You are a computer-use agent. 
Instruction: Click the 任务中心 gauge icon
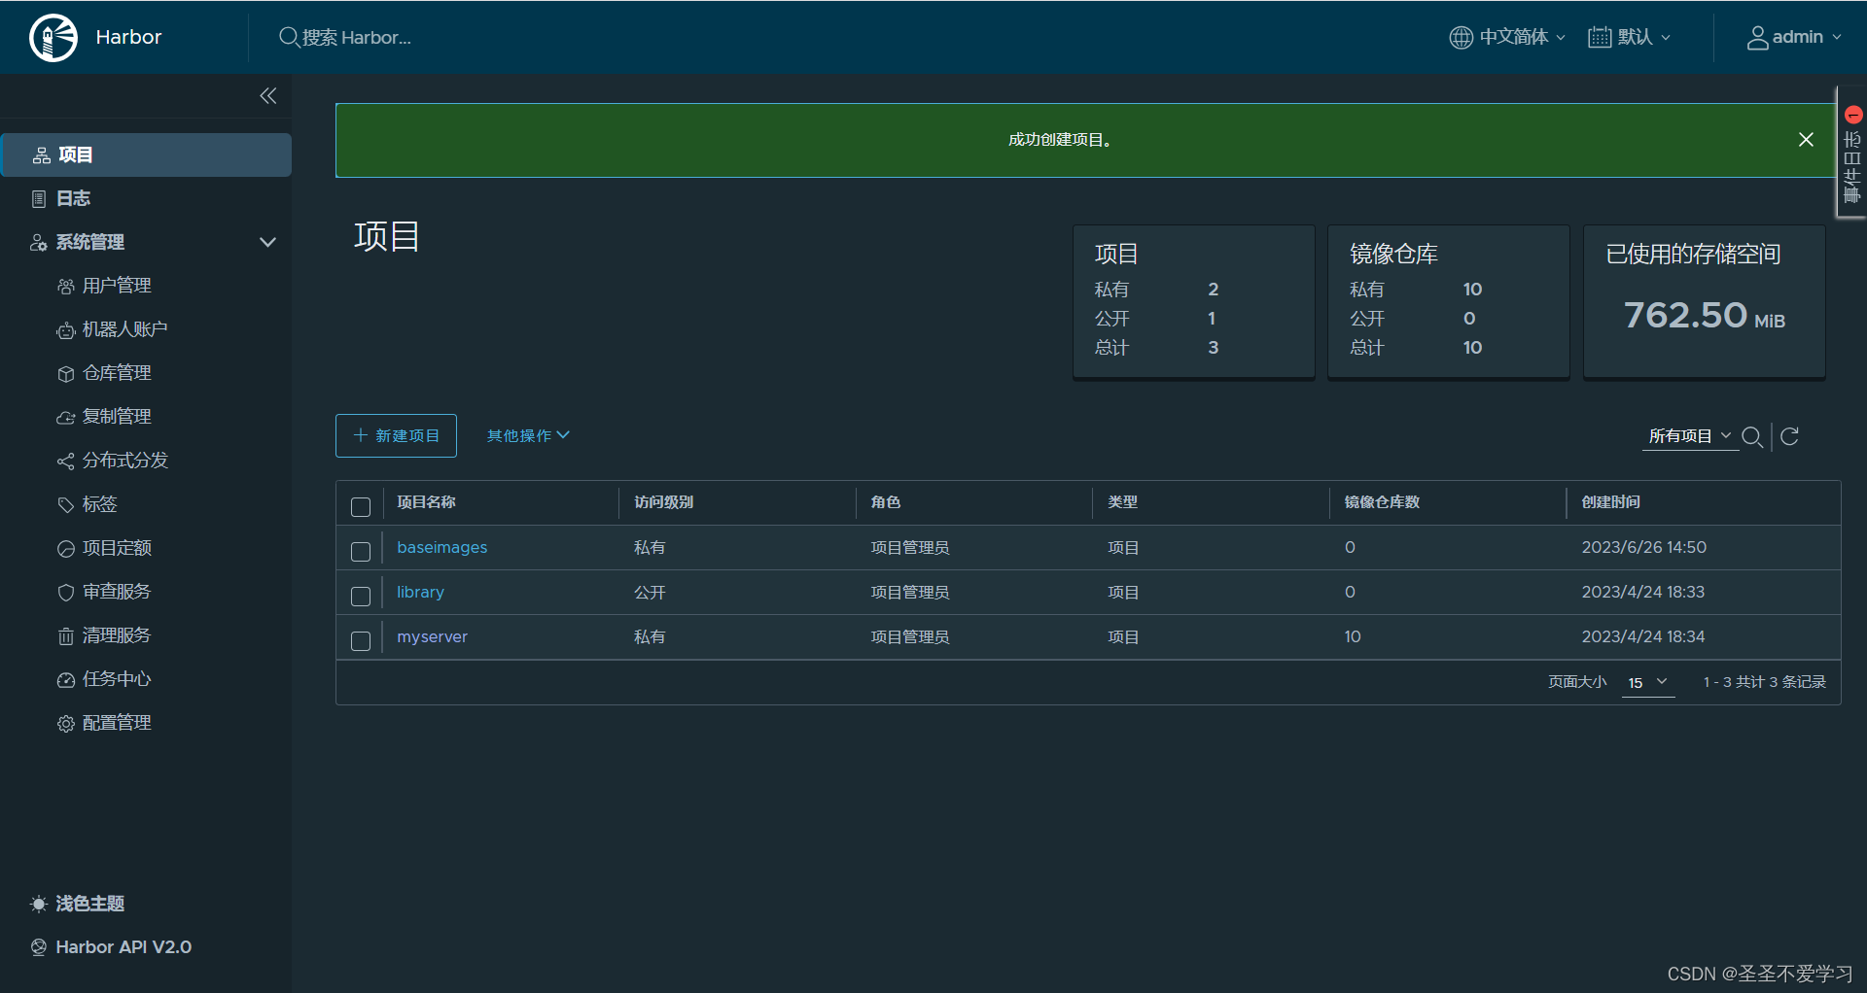(65, 680)
